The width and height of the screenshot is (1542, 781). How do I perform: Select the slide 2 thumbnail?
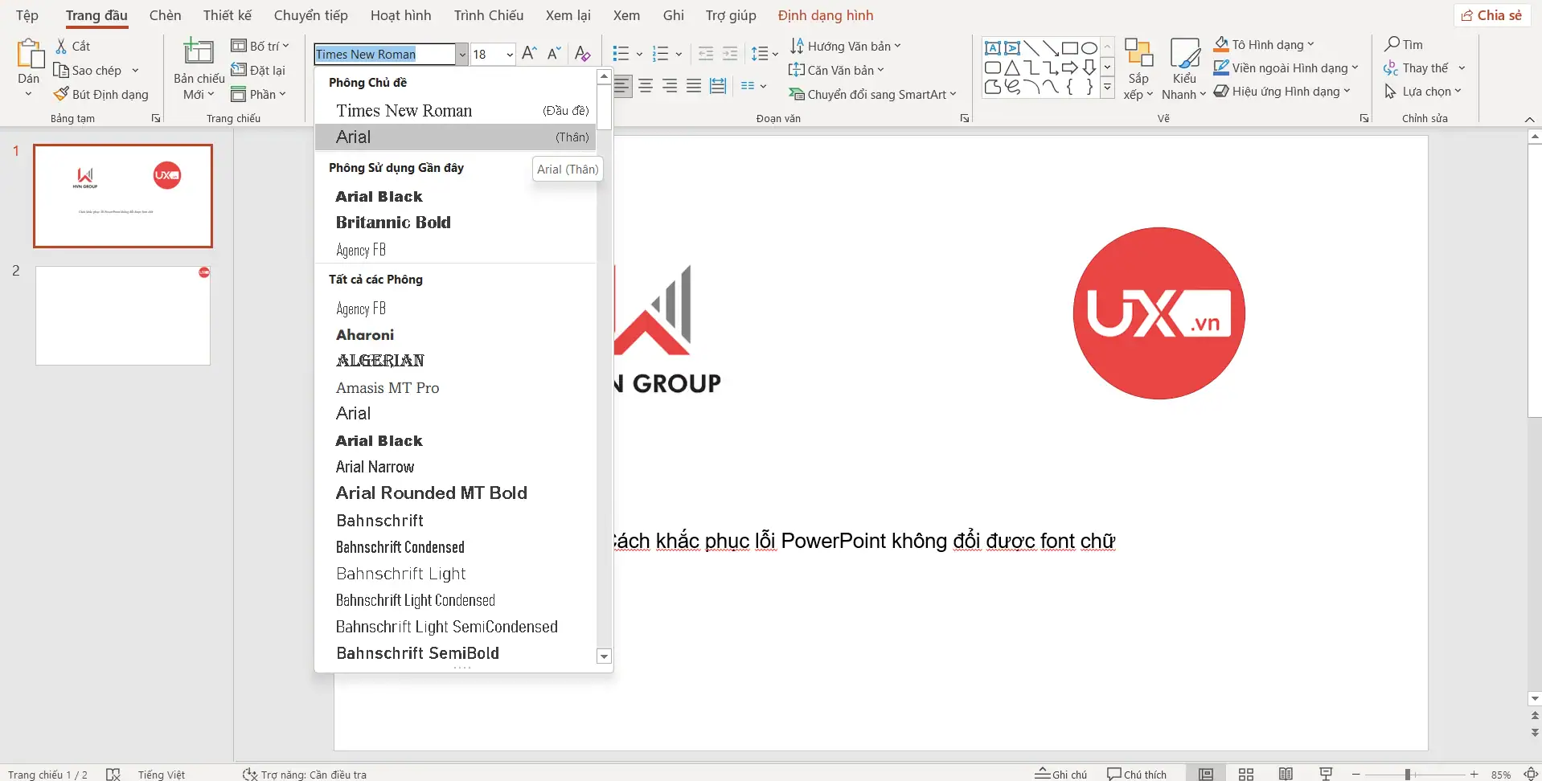[123, 316]
